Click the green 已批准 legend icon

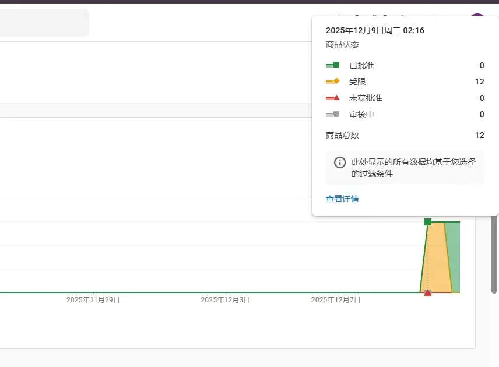(333, 65)
